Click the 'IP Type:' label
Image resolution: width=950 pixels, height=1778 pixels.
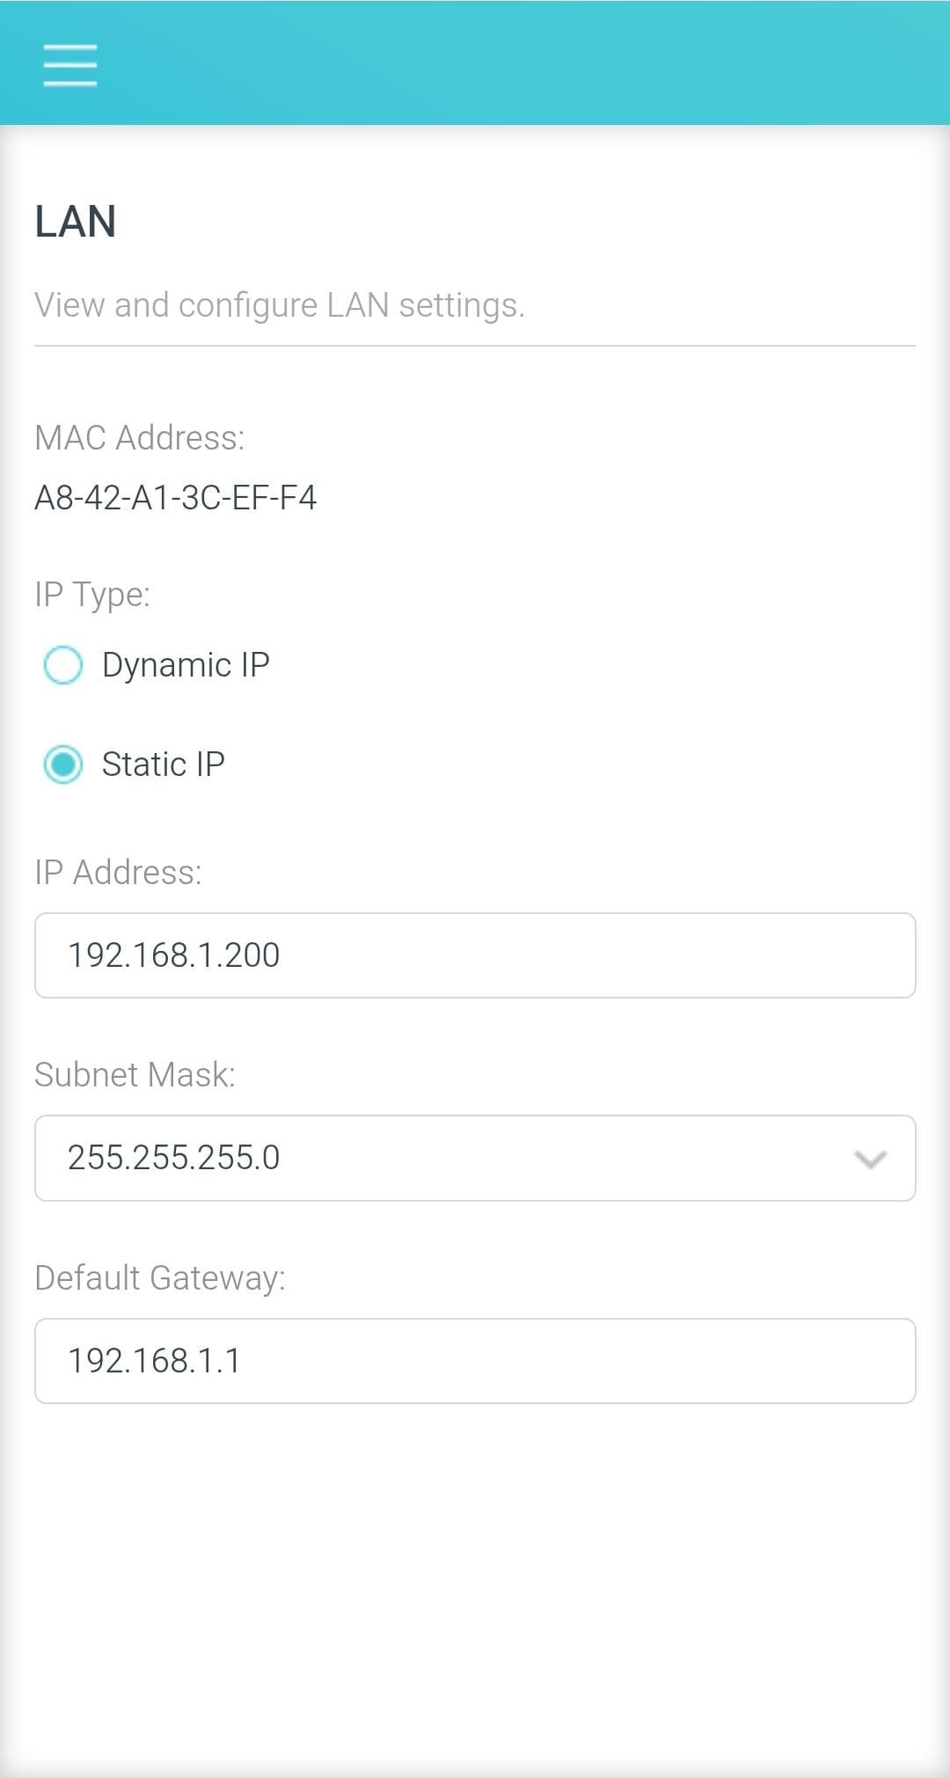point(92,595)
